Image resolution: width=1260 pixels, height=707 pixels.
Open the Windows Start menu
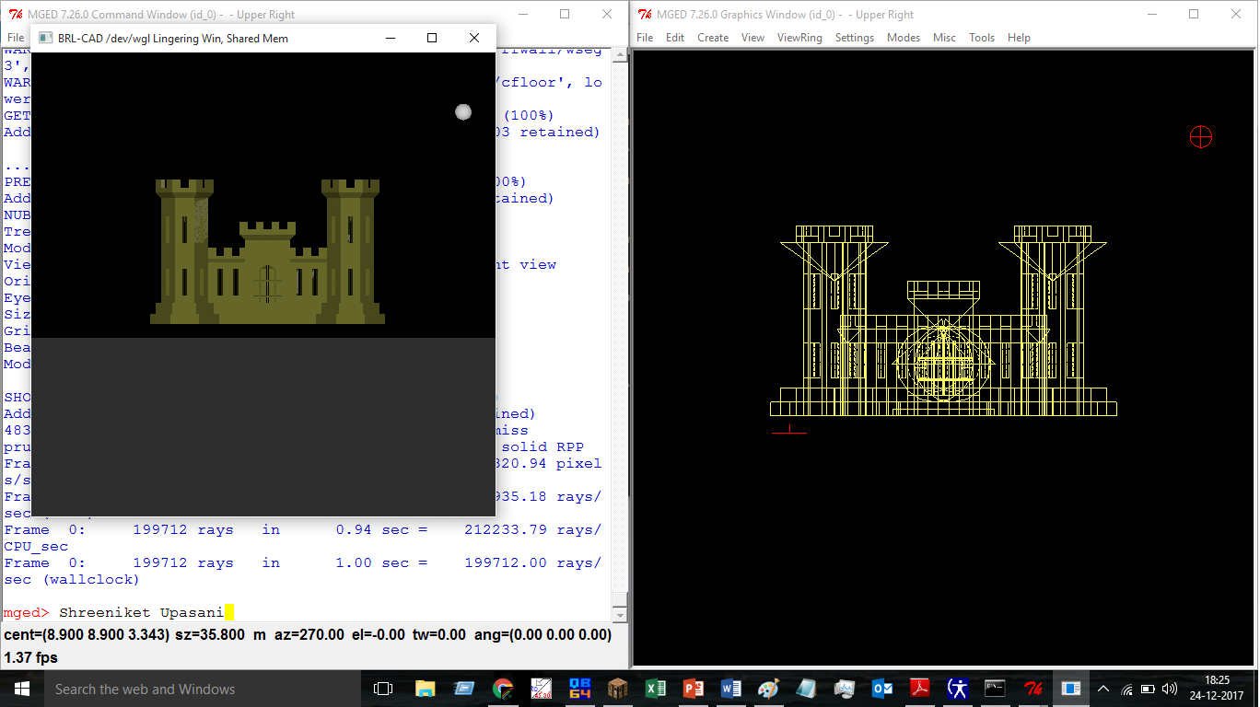coord(22,689)
